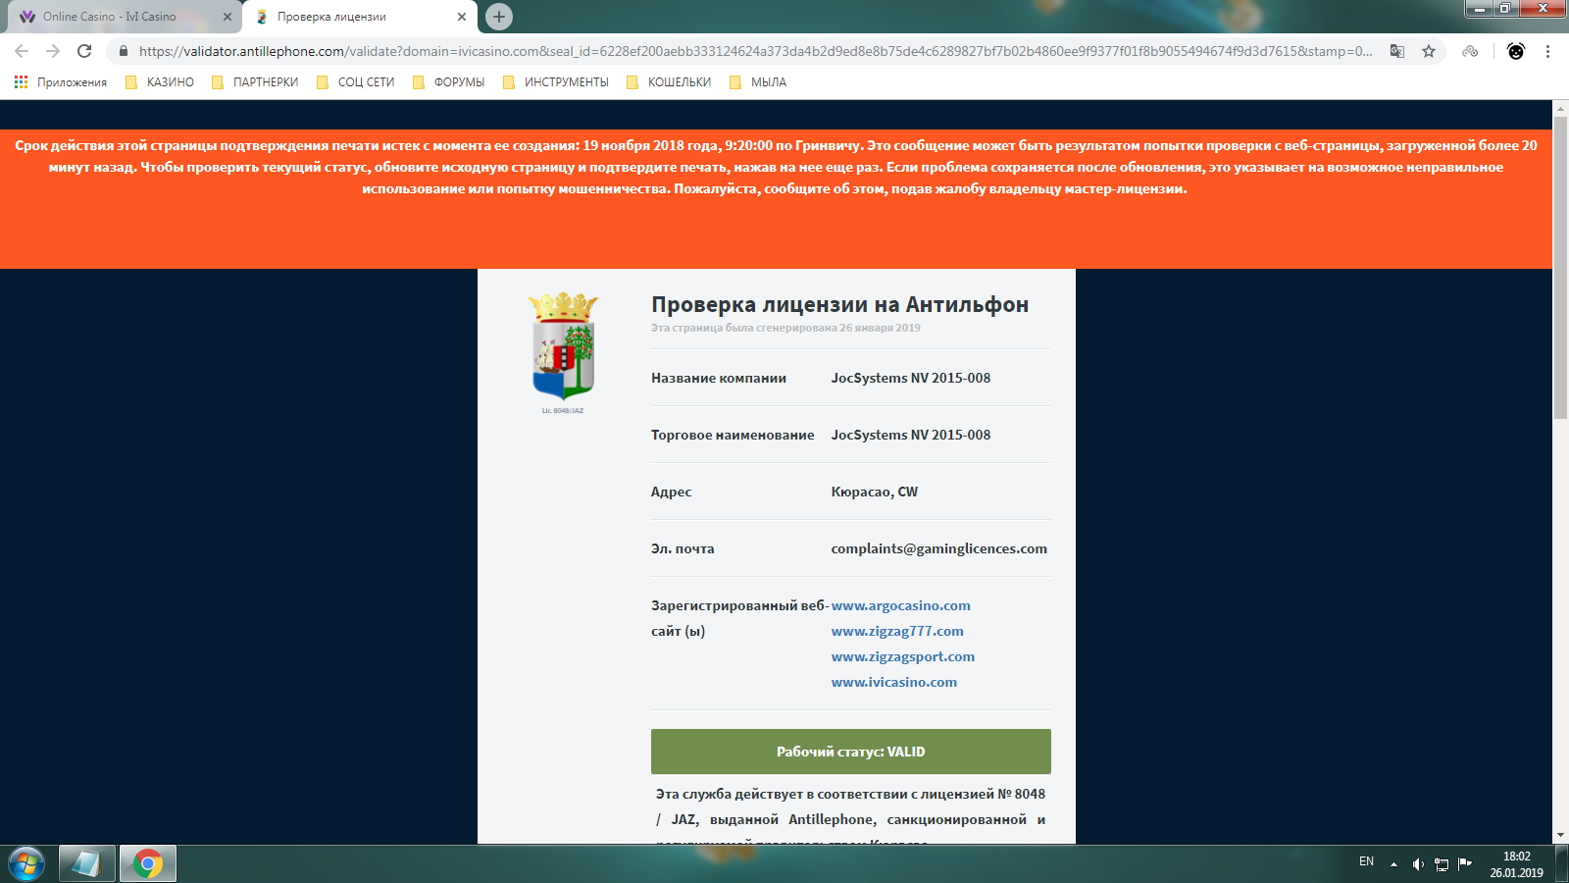
Task: View site security padlock info
Action: [124, 51]
